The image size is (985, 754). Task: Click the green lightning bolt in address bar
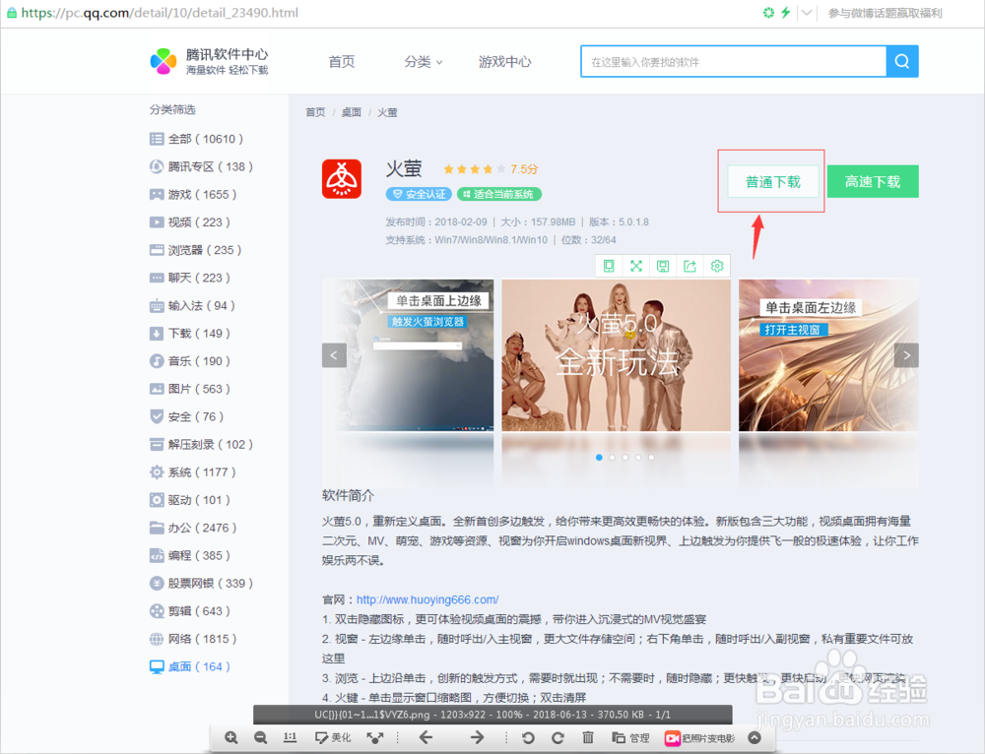(x=785, y=12)
